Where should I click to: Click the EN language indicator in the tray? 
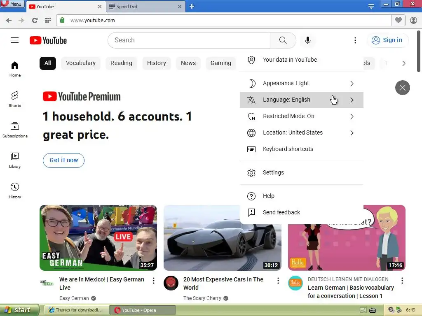[x=363, y=310]
